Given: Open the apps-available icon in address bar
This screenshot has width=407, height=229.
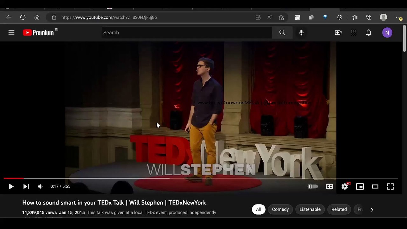Looking at the screenshot, I should (258, 17).
